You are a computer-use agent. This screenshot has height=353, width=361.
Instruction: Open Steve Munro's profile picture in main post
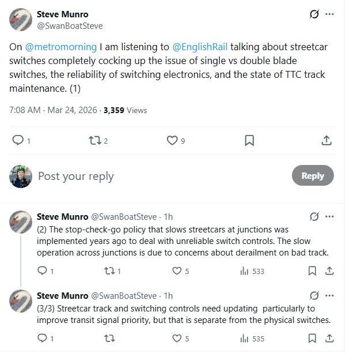21,20
